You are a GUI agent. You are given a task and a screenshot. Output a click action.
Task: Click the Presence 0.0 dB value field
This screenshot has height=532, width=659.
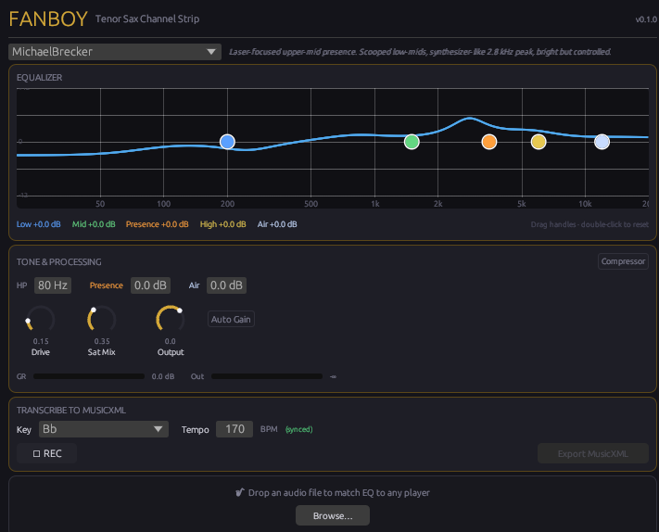149,285
